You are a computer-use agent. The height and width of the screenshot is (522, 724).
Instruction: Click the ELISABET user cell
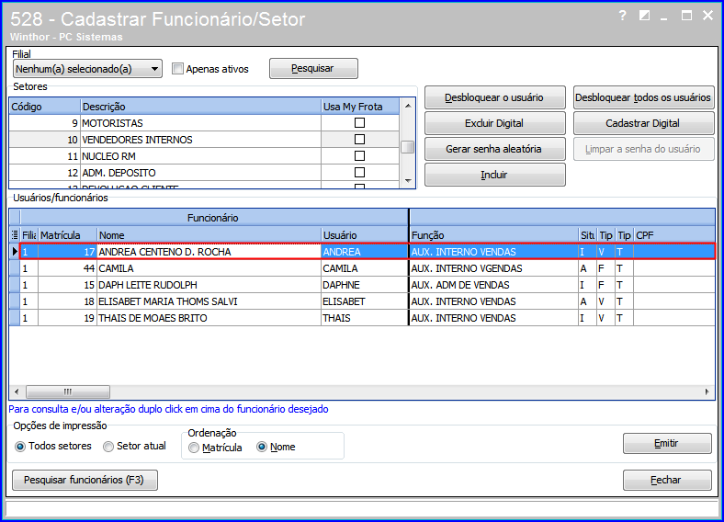point(365,301)
